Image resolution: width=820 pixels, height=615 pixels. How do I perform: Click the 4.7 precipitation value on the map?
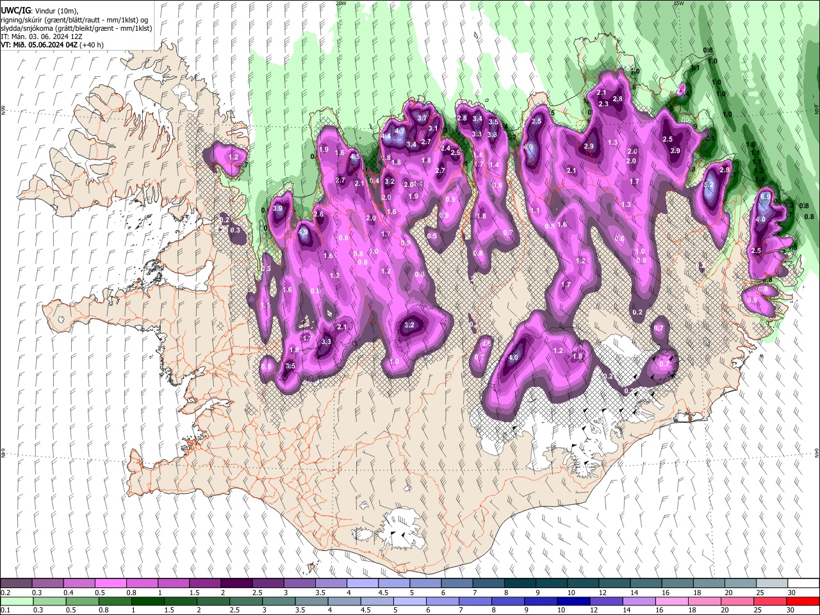tap(400, 131)
